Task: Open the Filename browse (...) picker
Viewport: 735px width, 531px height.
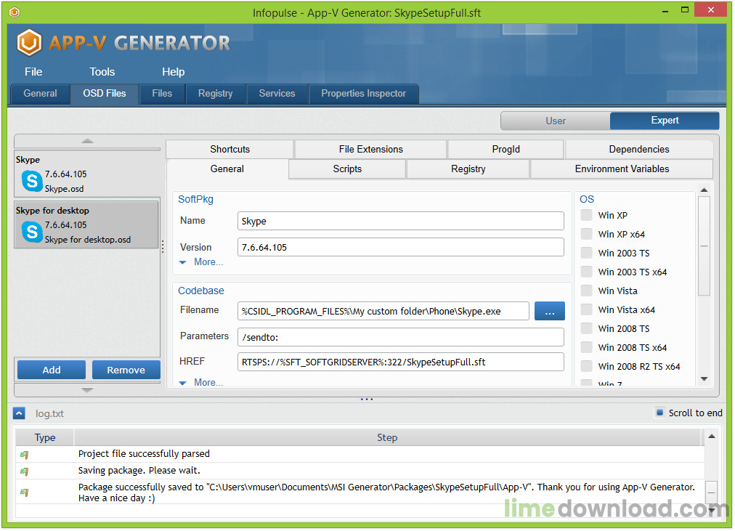Action: coord(550,311)
